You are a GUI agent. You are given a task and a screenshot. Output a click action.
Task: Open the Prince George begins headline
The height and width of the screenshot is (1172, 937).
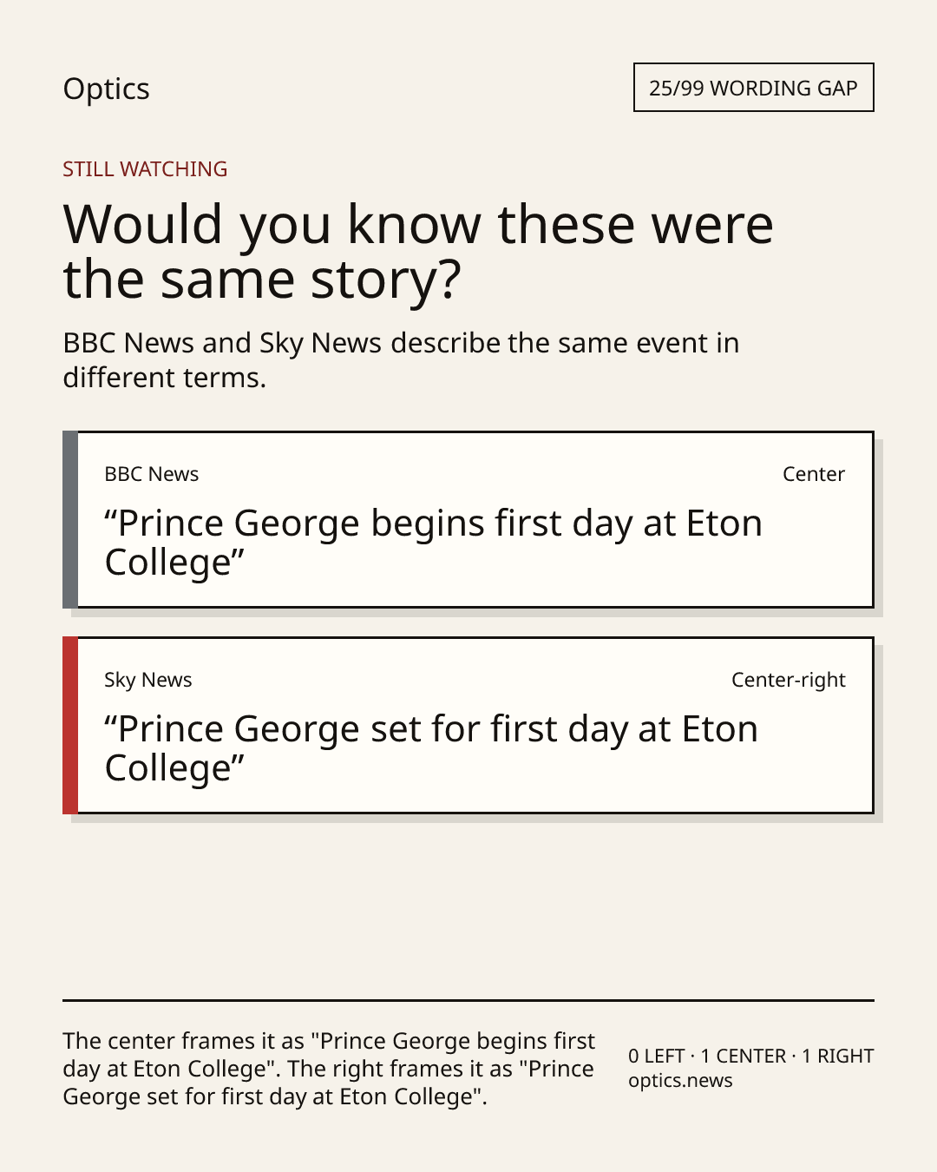tap(433, 543)
